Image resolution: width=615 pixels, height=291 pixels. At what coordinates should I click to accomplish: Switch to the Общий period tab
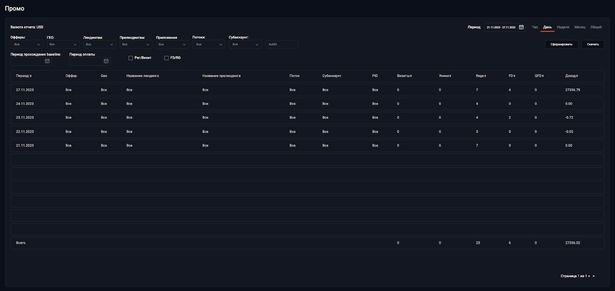(x=596, y=27)
